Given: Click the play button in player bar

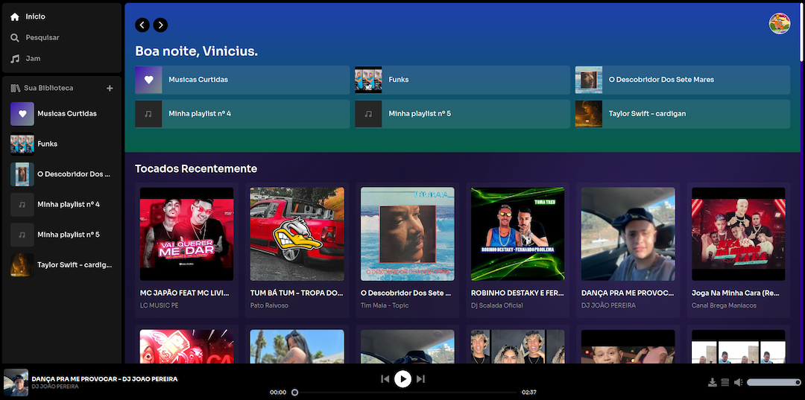Looking at the screenshot, I should 403,379.
